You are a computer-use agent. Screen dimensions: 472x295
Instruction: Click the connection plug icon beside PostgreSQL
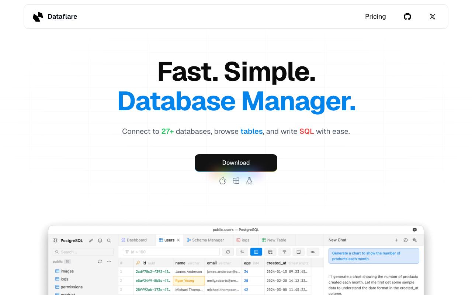pos(91,240)
